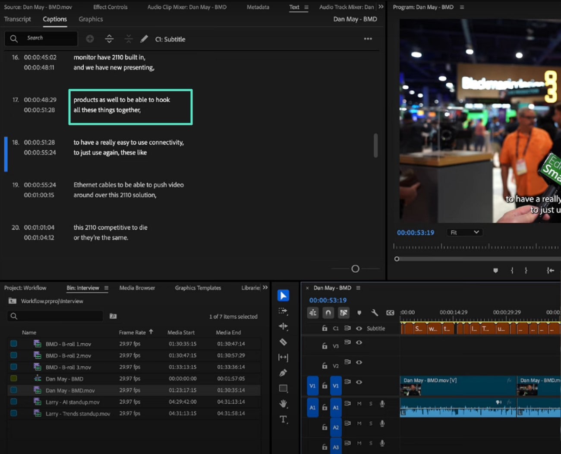
Task: Switch to the Transcript tab
Action: pyautogui.click(x=18, y=19)
